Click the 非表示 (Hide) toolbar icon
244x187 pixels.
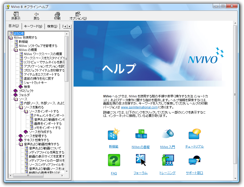pos(16,14)
